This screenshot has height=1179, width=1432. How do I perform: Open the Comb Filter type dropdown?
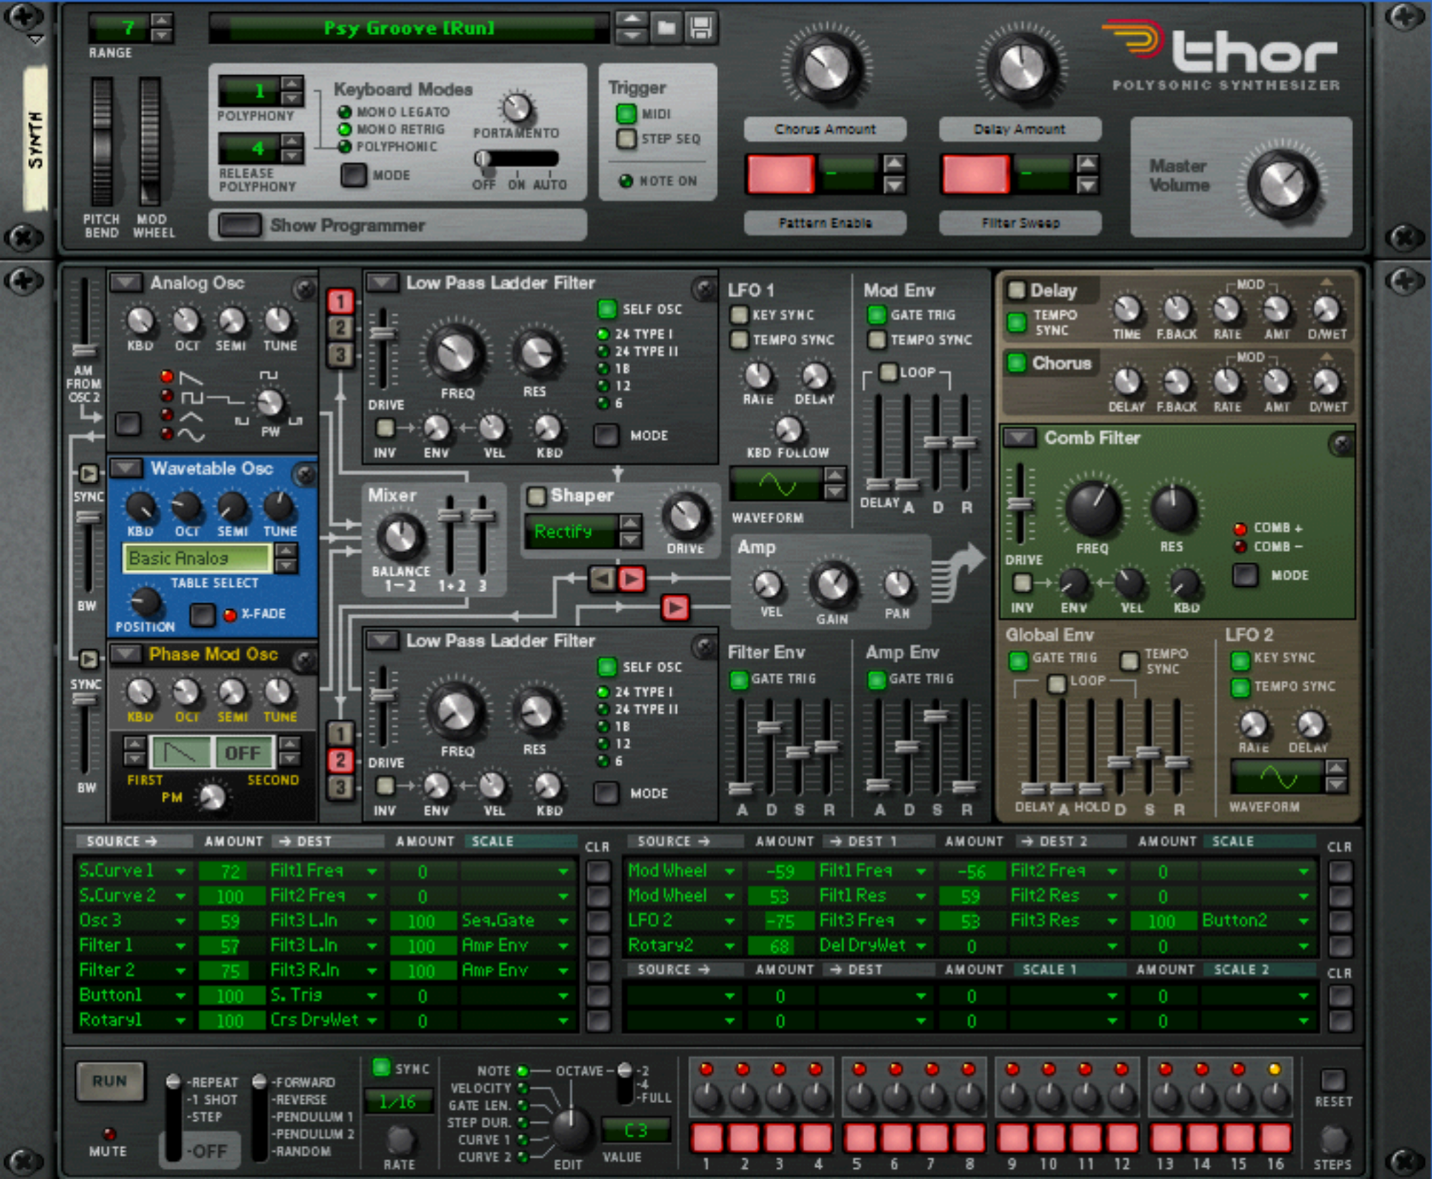[x=1020, y=437]
